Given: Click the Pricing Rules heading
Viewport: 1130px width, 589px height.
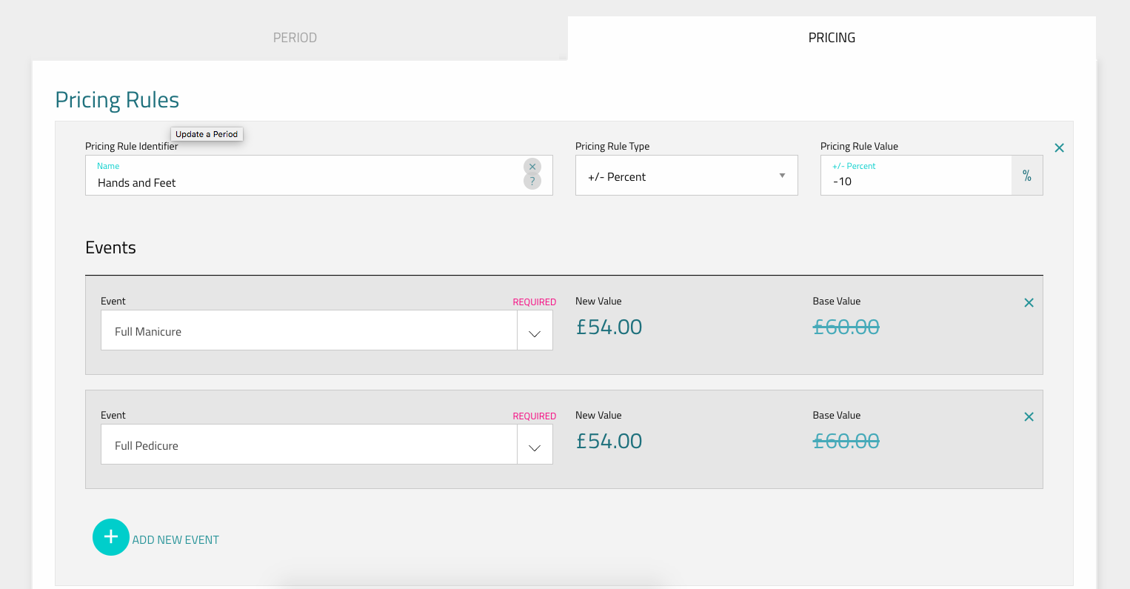Looking at the screenshot, I should click(117, 100).
